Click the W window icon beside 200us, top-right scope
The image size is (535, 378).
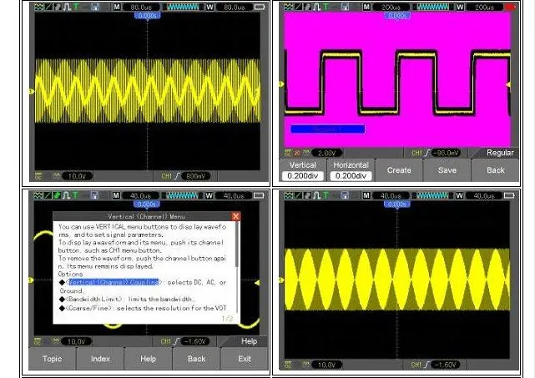click(460, 7)
